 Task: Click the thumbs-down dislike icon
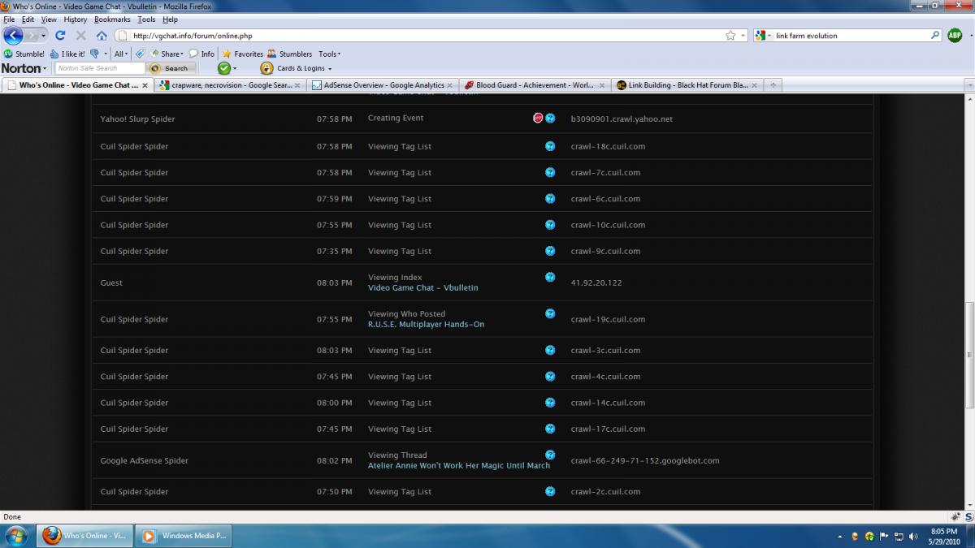coord(94,54)
